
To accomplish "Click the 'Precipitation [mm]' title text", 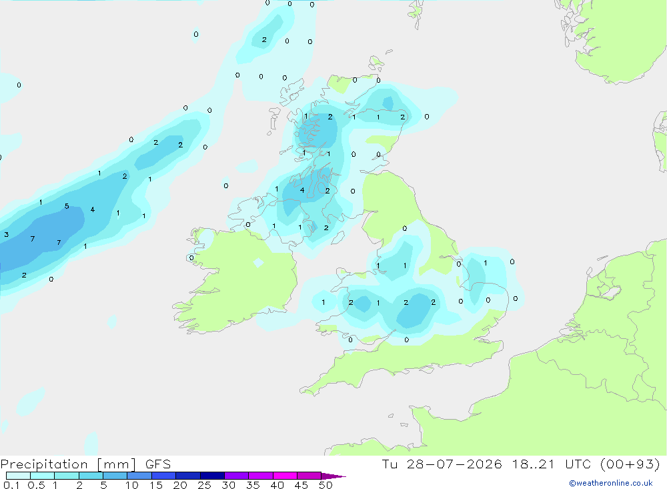I will click(x=68, y=464).
